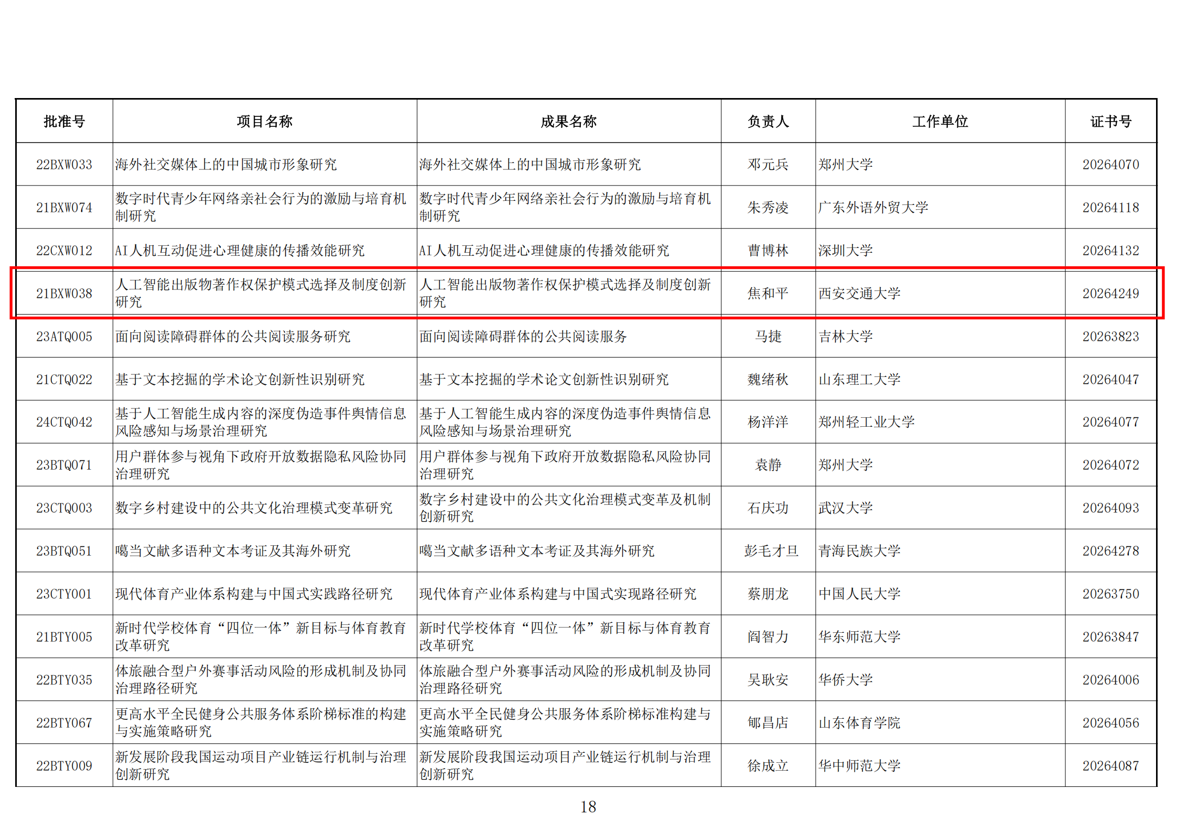Click the name 徐成立
Screen dimensions: 1177x832
[x=768, y=766]
